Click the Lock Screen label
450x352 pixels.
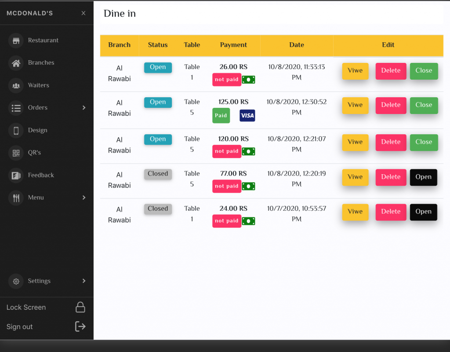[x=26, y=307]
